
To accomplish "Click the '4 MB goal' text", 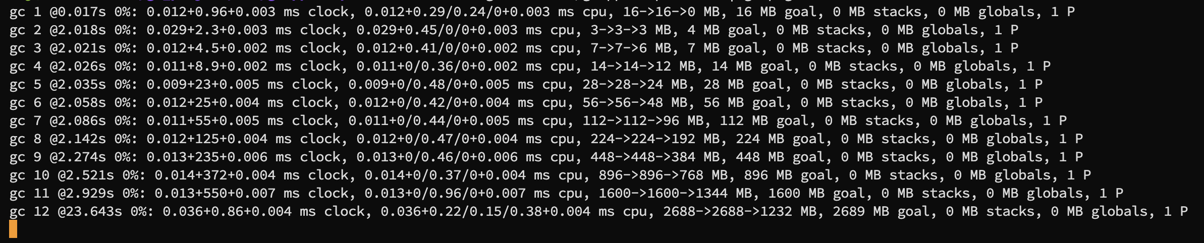I will [724, 30].
